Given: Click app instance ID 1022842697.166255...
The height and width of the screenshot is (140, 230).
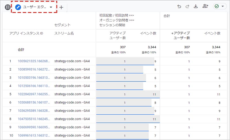Looking at the screenshot, I should tap(34, 94).
